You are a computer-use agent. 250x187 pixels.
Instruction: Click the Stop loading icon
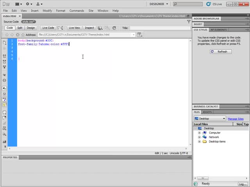click(x=18, y=35)
